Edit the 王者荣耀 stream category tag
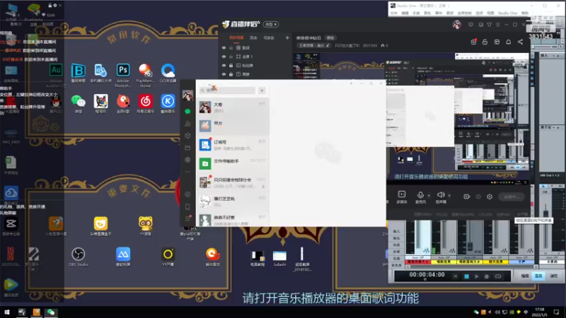566x318 pixels. pyautogui.click(x=313, y=45)
